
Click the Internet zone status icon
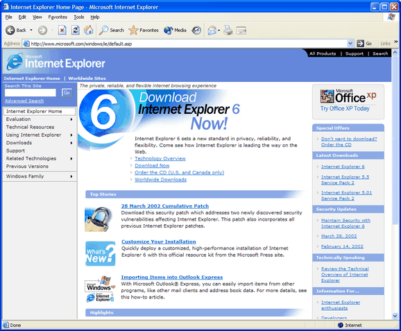tap(341, 325)
